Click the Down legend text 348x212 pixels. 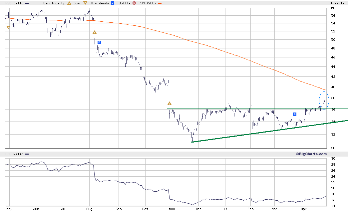tap(78, 3)
